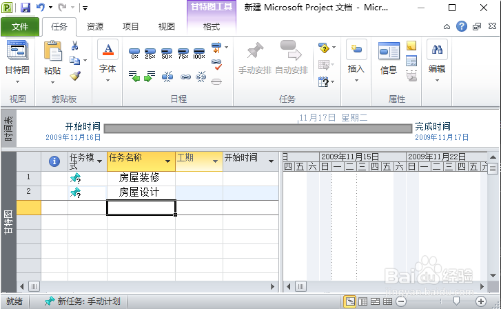The width and height of the screenshot is (501, 309).
Task: Click the Details icon in properties group
Action: coord(411,61)
